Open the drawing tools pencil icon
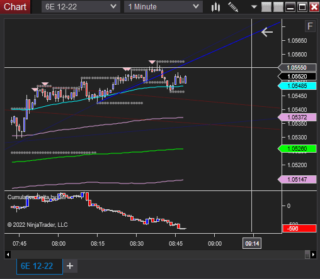Viewport: 320px width, 279px height. (x=233, y=7)
